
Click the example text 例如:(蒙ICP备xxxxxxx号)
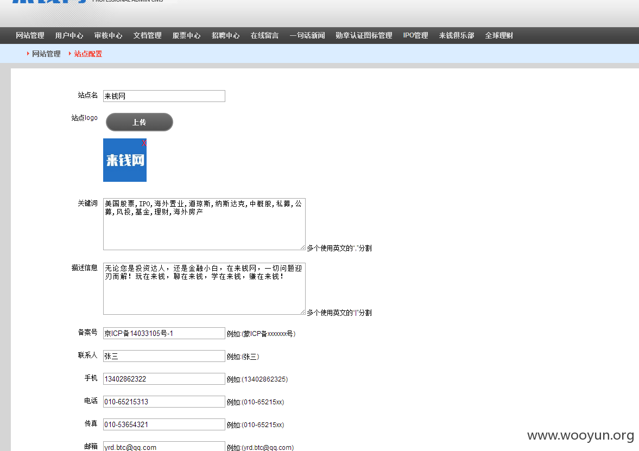261,334
